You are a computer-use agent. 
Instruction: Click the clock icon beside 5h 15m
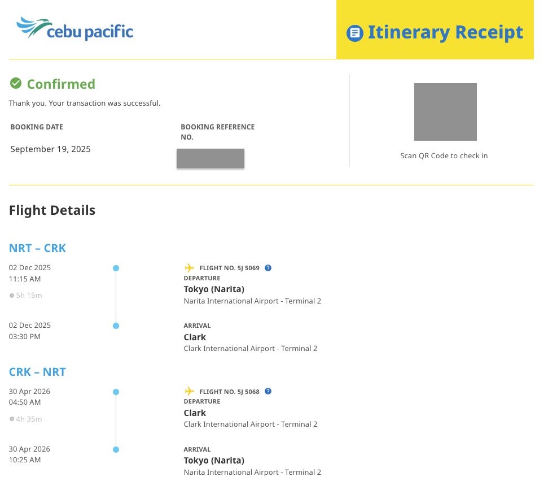tap(12, 296)
